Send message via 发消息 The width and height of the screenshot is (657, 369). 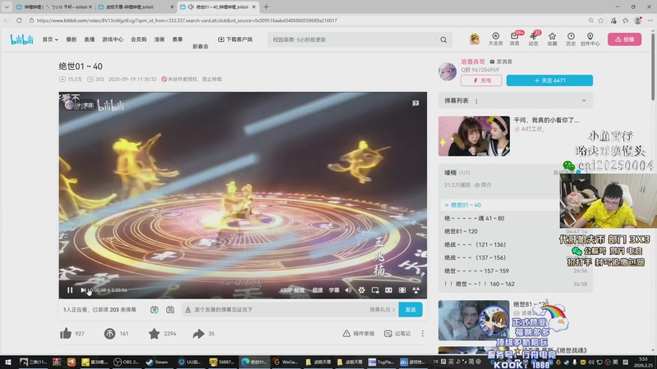501,61
